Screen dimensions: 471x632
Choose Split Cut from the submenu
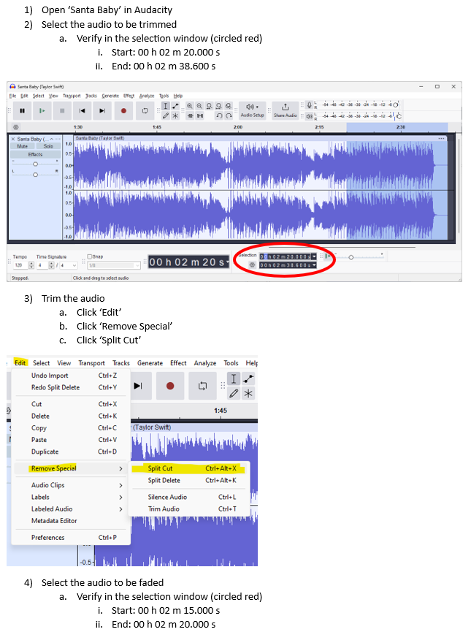click(x=160, y=468)
